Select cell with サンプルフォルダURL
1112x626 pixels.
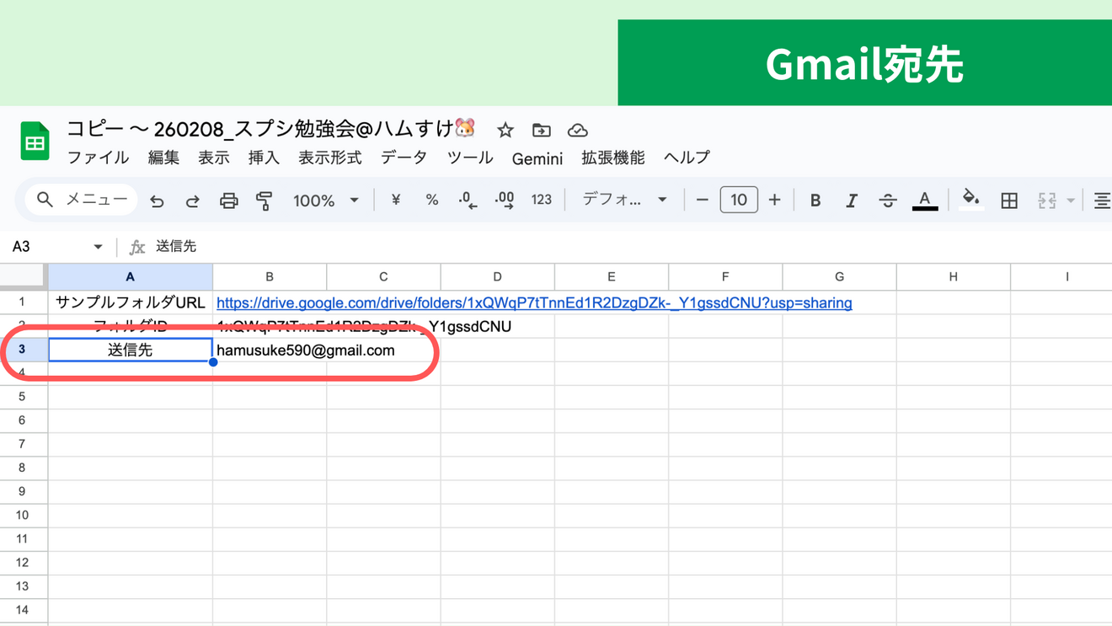(131, 303)
